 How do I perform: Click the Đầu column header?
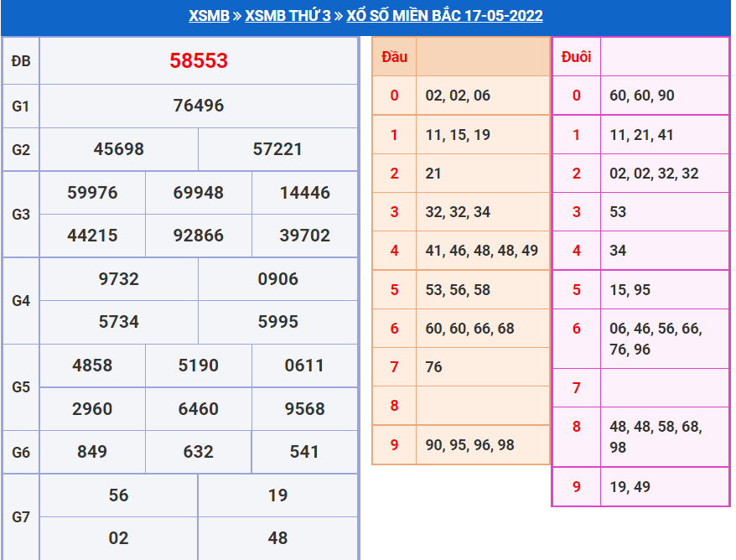coord(394,57)
